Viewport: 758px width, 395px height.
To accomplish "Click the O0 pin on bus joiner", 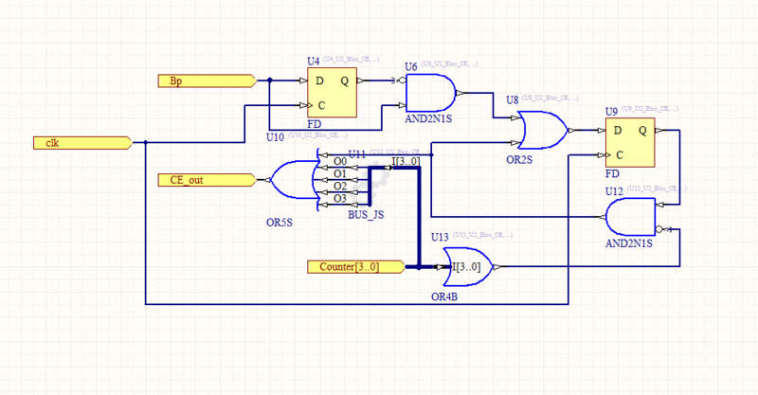I will pyautogui.click(x=339, y=162).
